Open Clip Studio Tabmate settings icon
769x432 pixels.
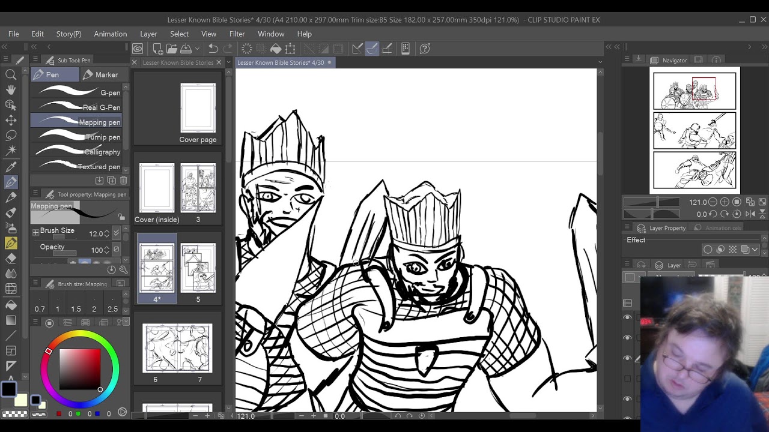click(x=406, y=49)
